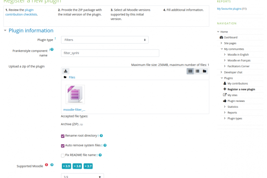The width and height of the screenshot is (267, 178).
Task: Click the plus icon for Register a new plugin
Action: [225, 89]
